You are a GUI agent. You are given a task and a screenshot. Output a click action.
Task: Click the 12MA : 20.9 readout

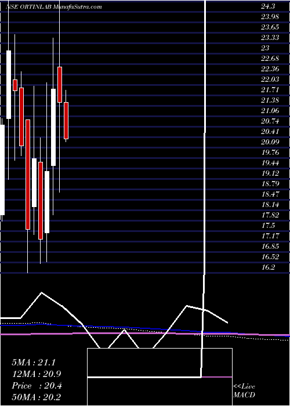pos(37,374)
